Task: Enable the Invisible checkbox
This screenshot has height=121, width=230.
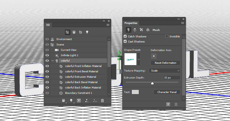Action: (167, 36)
